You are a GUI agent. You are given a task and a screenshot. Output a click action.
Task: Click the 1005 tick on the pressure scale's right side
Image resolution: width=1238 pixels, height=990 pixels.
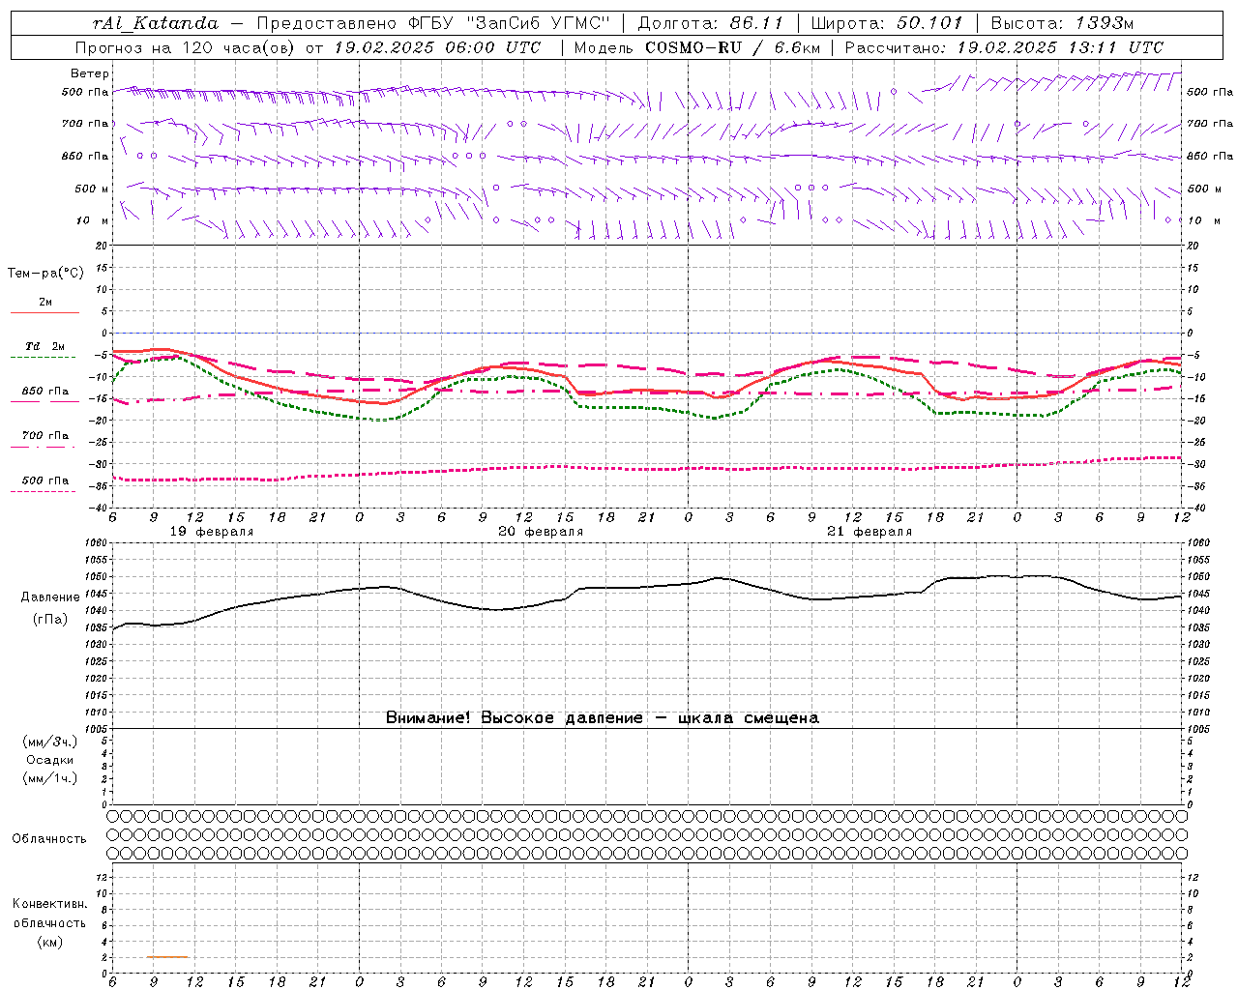pos(1197,728)
